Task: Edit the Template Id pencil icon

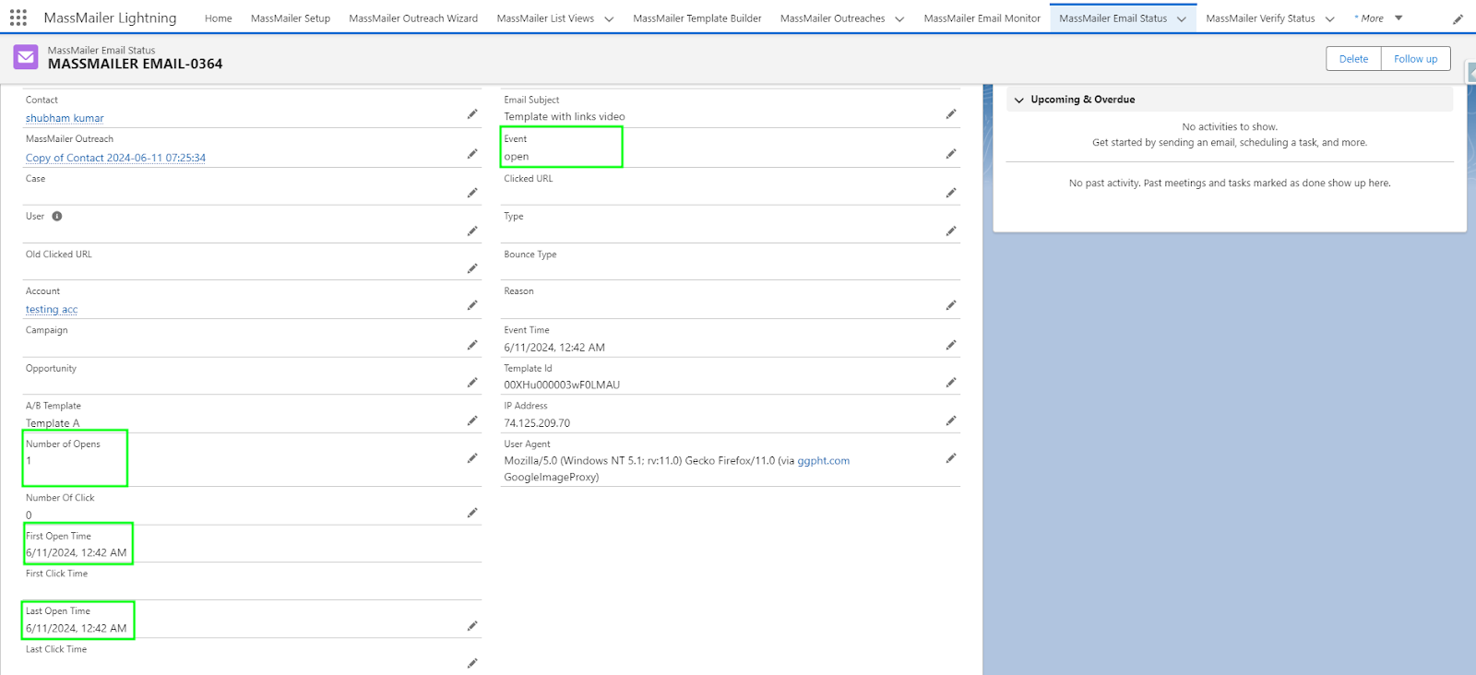Action: (x=951, y=383)
